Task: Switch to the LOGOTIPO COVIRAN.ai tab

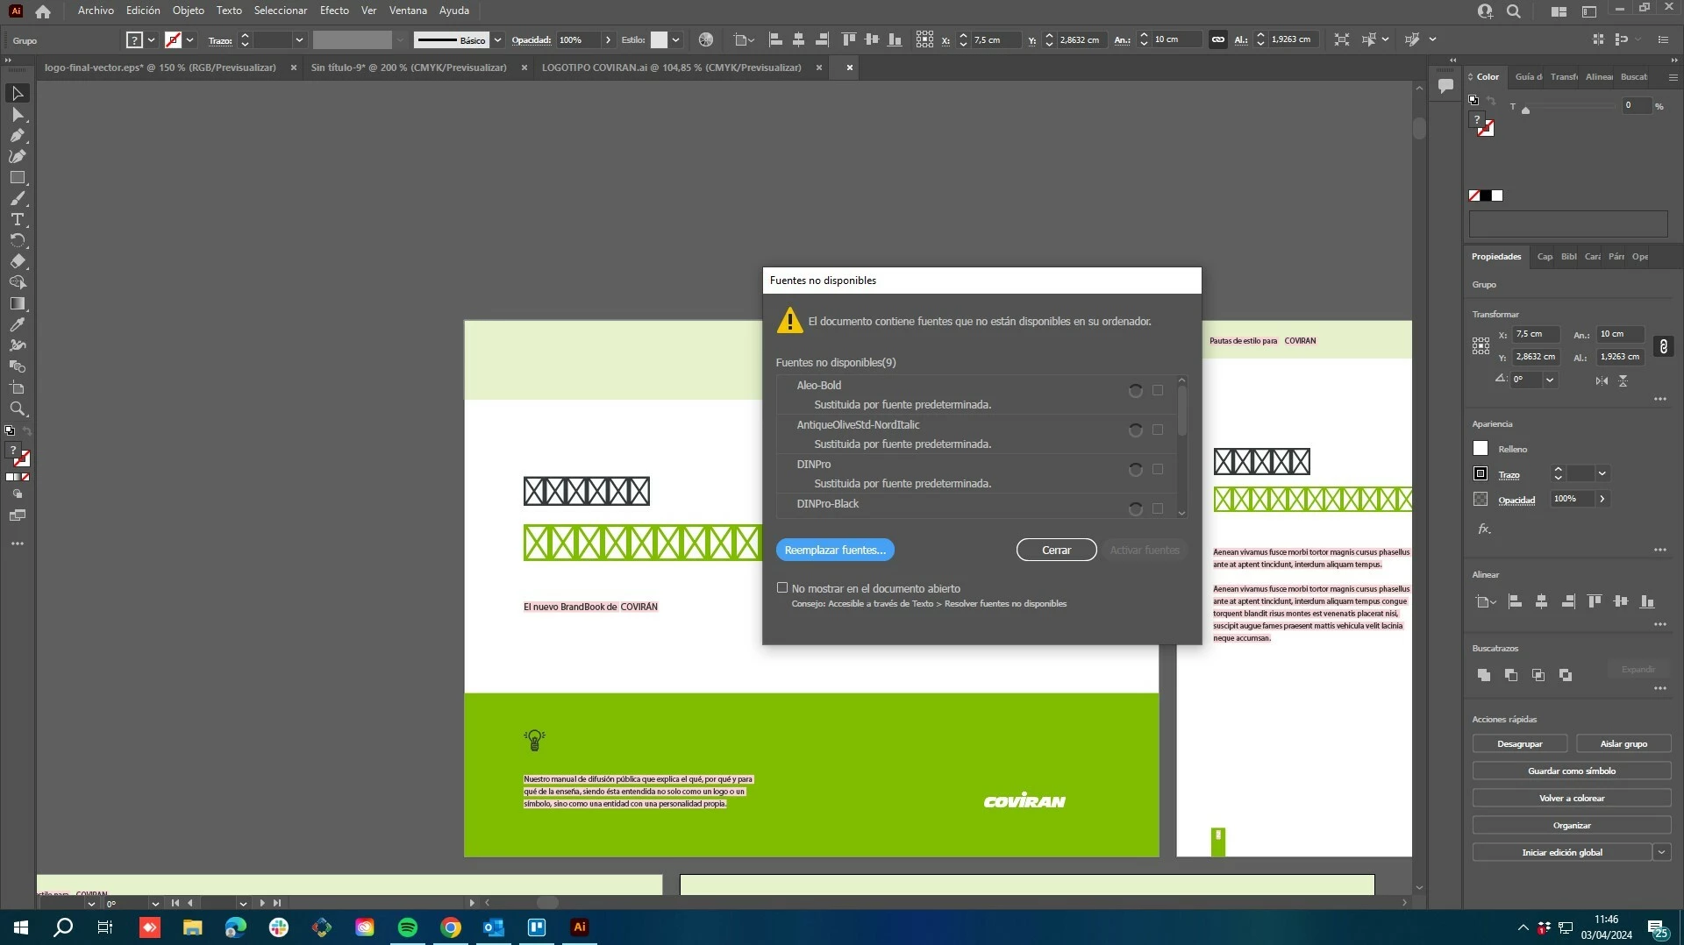Action: click(671, 67)
